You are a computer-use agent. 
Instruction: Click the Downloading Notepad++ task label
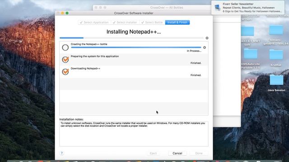(85, 68)
